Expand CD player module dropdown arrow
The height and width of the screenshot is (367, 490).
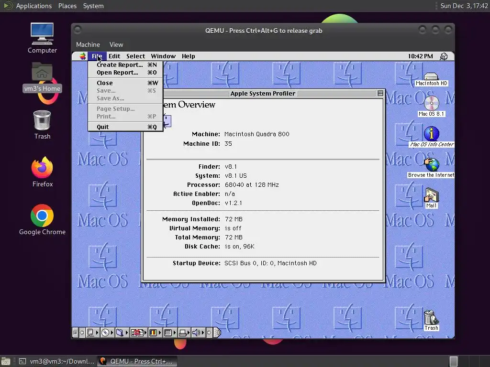point(112,333)
